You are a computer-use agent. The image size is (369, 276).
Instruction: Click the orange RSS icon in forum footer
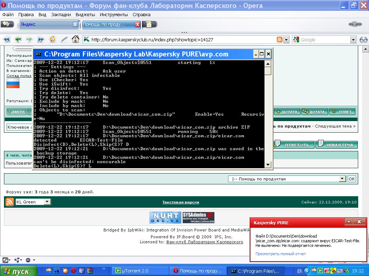(10, 202)
